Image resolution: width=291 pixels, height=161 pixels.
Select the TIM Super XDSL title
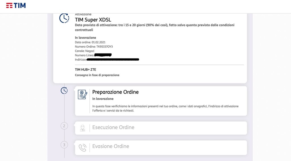[x=93, y=20]
